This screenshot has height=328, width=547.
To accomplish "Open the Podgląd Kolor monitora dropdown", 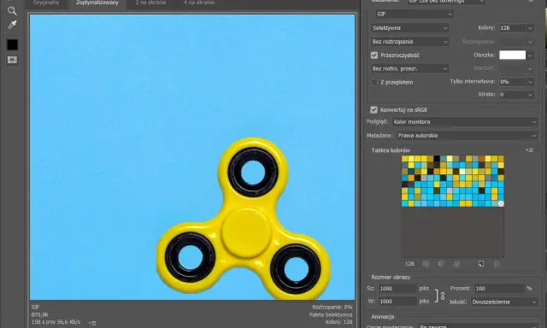I will point(465,122).
